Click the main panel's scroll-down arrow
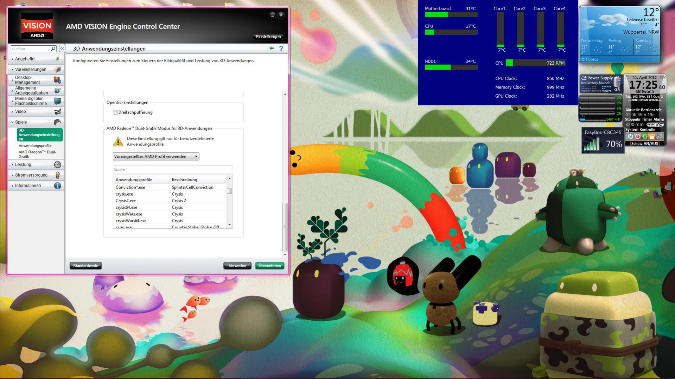The width and height of the screenshot is (675, 379). [x=285, y=254]
